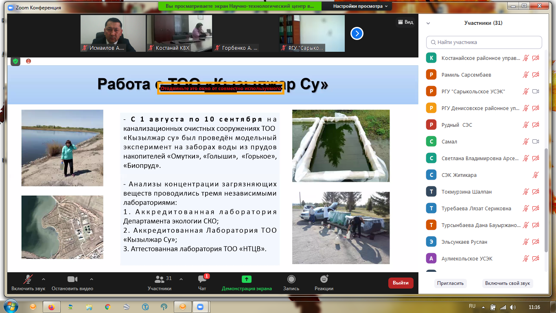This screenshot has height=313, width=556.
Task: Expand the arrow next to Участники count
Action: coord(181,279)
